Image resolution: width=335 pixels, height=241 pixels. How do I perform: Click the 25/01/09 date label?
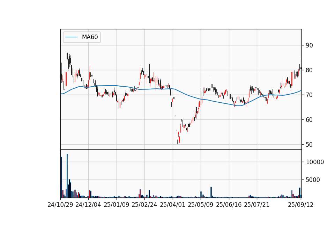(117, 205)
